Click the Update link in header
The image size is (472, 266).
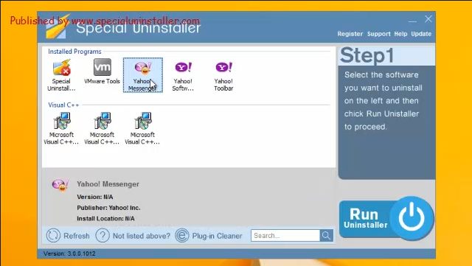pos(421,34)
